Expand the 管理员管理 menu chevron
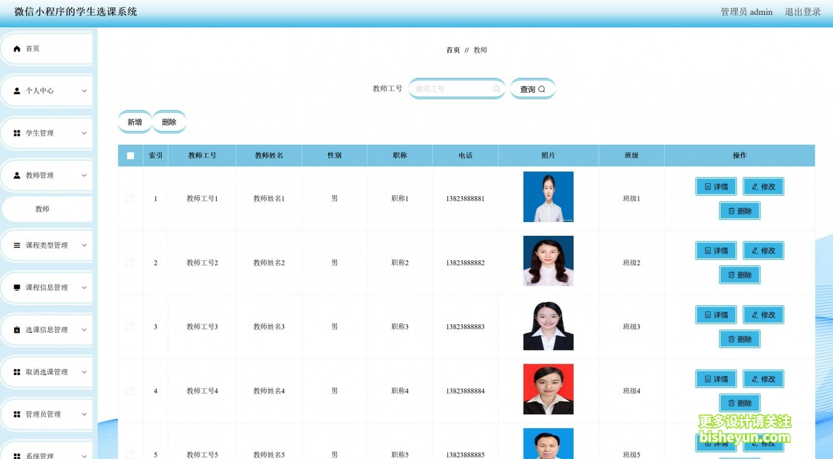This screenshot has height=459, width=833. [84, 414]
